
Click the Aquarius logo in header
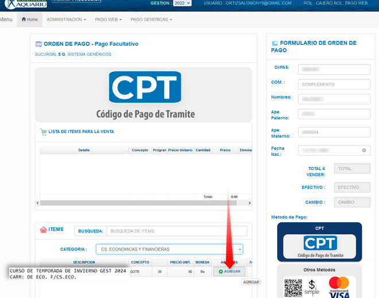[x=26, y=4]
